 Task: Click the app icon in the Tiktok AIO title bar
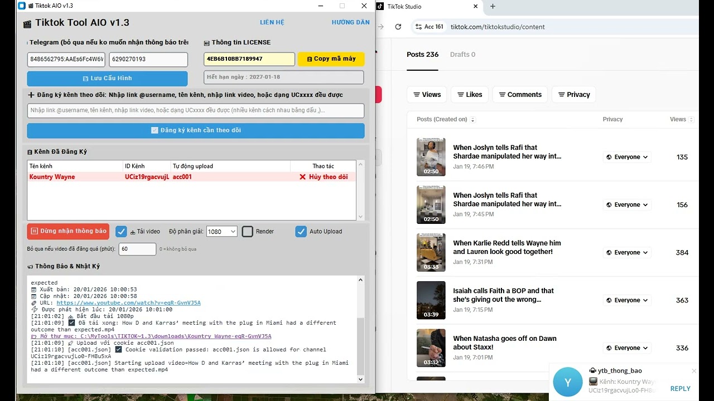22,6
